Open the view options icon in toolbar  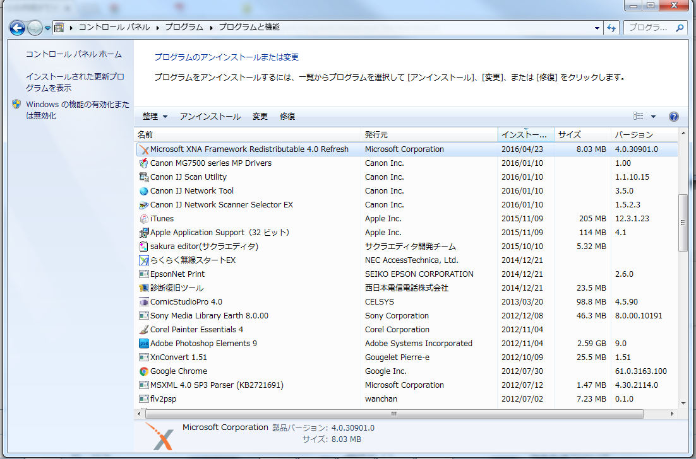[639, 116]
